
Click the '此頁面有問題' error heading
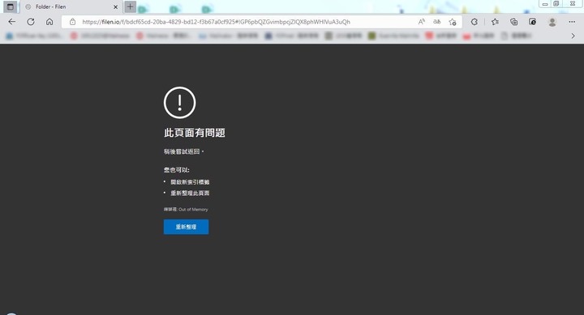click(x=195, y=133)
